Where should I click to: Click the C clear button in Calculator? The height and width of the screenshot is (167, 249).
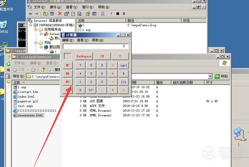[x=120, y=56]
